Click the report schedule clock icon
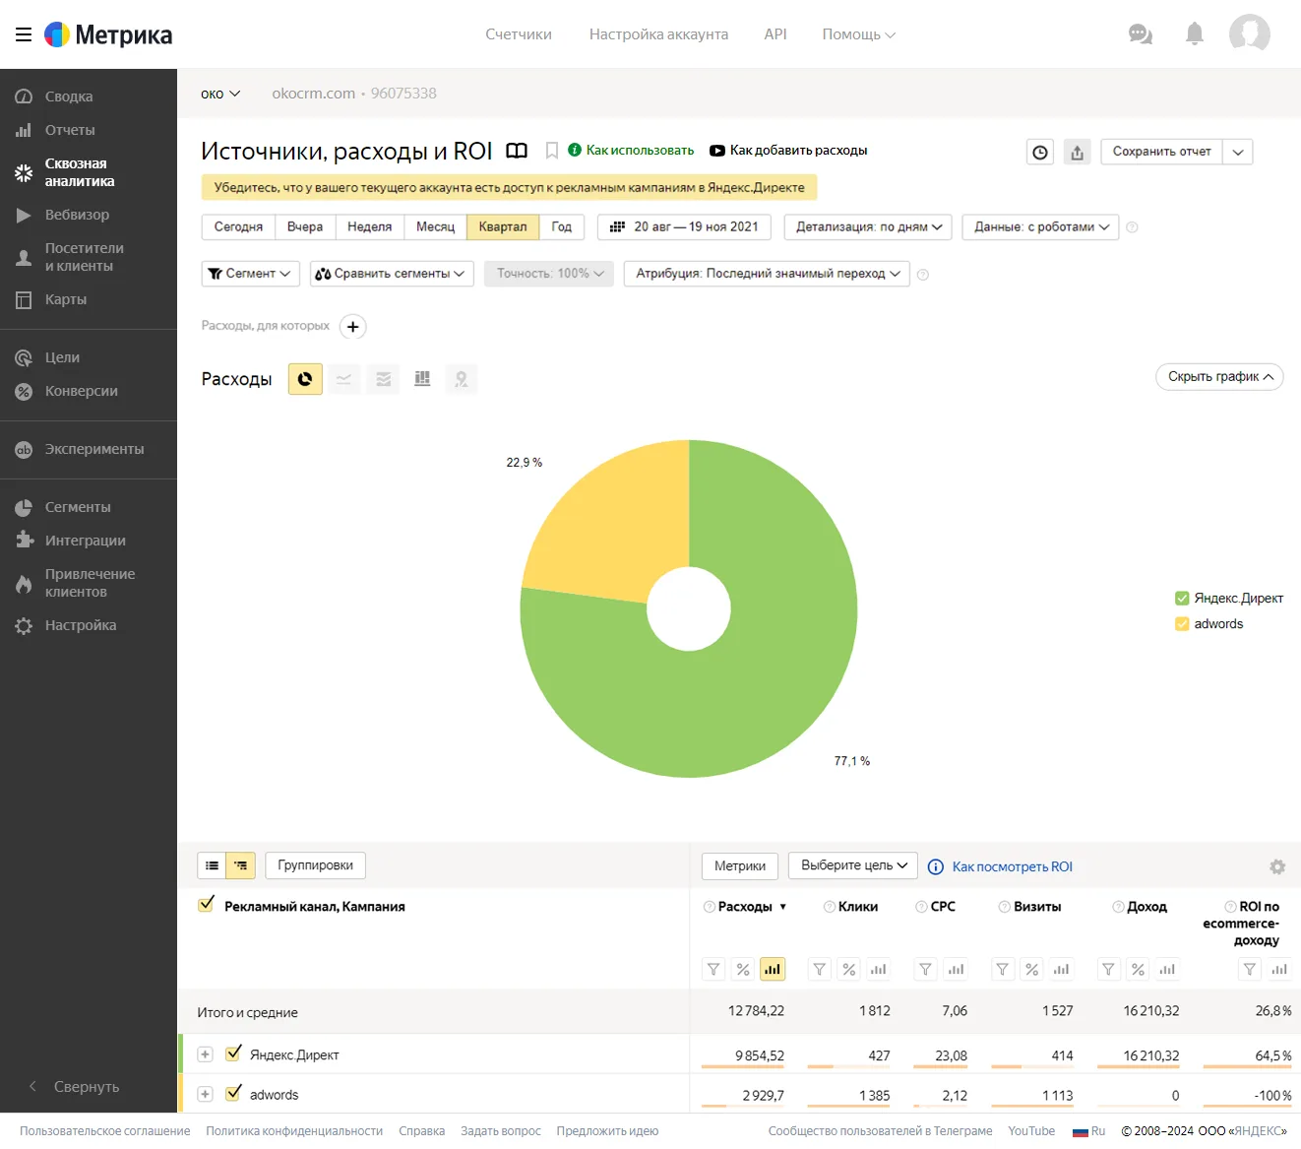Viewport: 1301px width, 1149px height. coord(1040,152)
